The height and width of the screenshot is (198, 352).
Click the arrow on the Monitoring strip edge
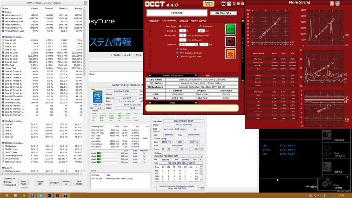pos(243,80)
